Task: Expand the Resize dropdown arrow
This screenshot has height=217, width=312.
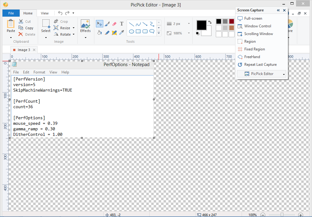Action: pyautogui.click(x=74, y=28)
